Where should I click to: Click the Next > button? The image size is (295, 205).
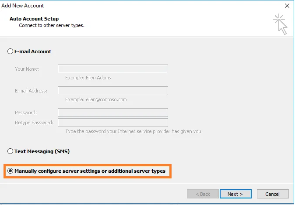(x=235, y=194)
